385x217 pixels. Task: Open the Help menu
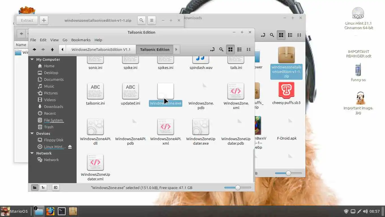click(x=98, y=40)
